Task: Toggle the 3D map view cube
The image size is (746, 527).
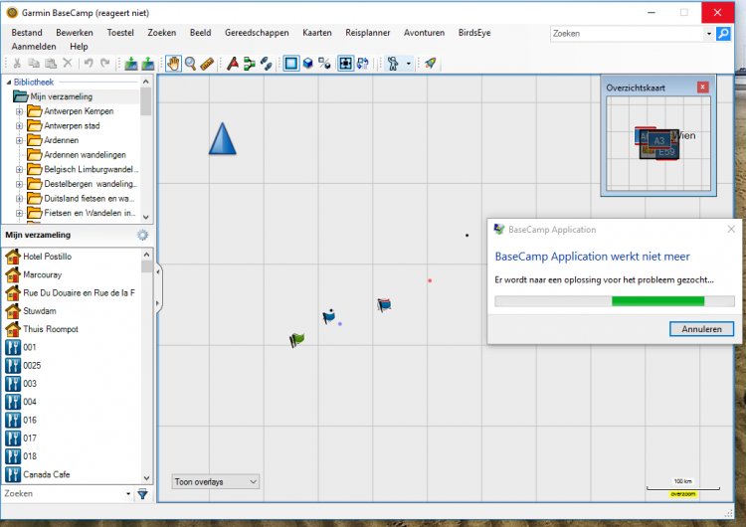Action: tap(308, 64)
